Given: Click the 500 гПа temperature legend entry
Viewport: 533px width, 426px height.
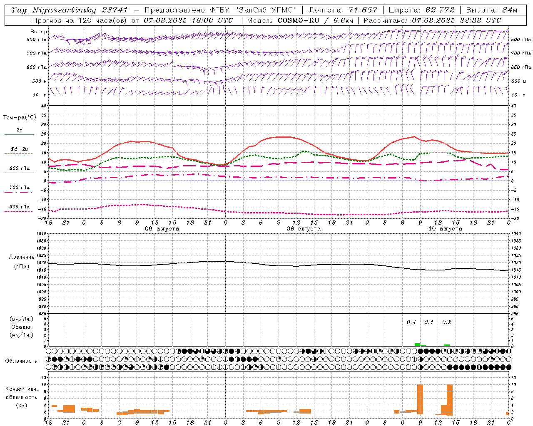Looking at the screenshot, I should click(19, 207).
